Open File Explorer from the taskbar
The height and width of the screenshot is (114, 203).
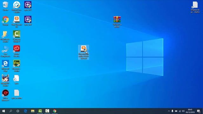point(33,111)
